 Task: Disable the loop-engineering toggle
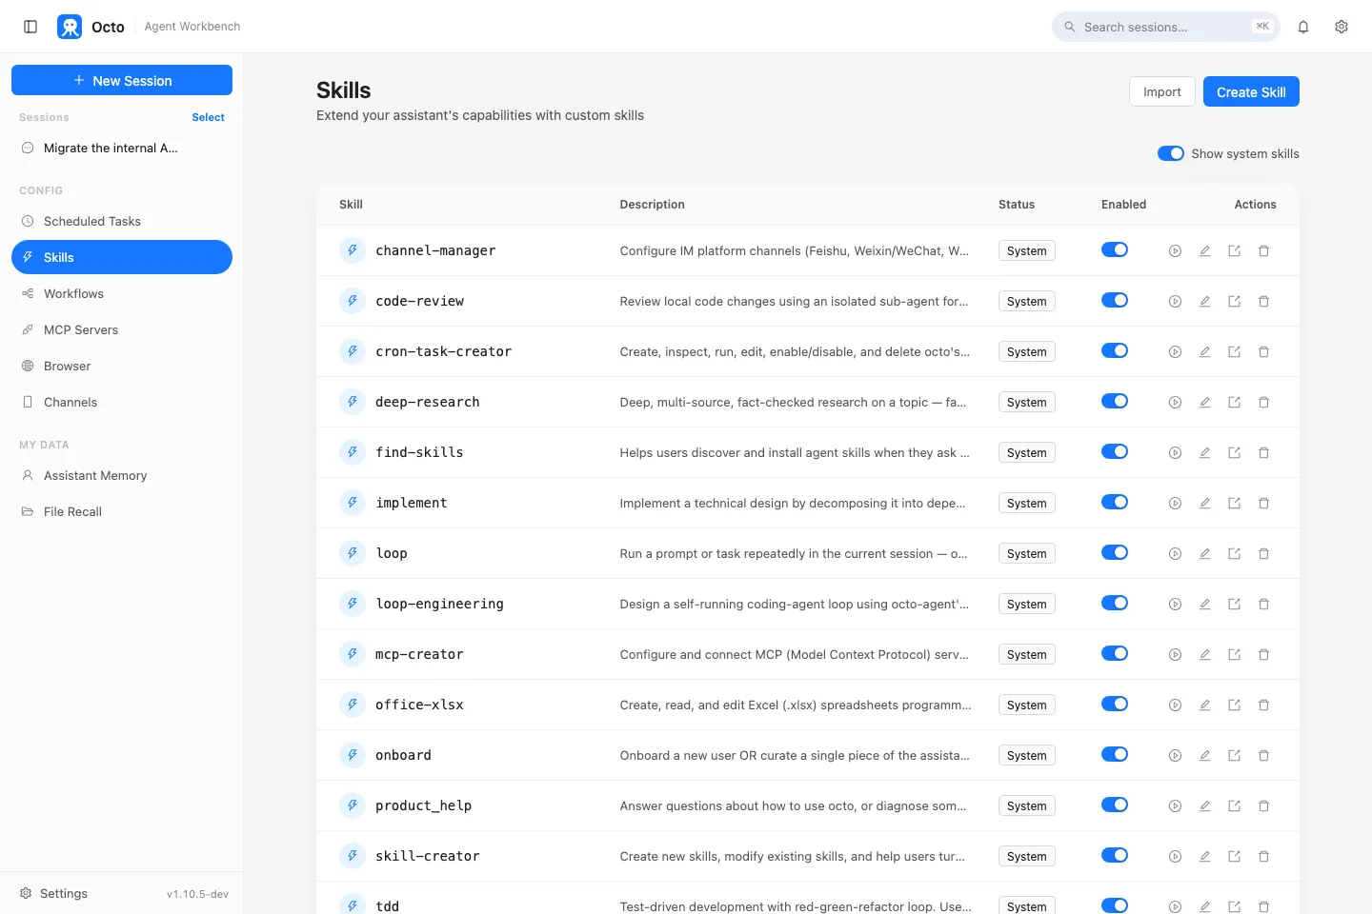[1115, 603]
